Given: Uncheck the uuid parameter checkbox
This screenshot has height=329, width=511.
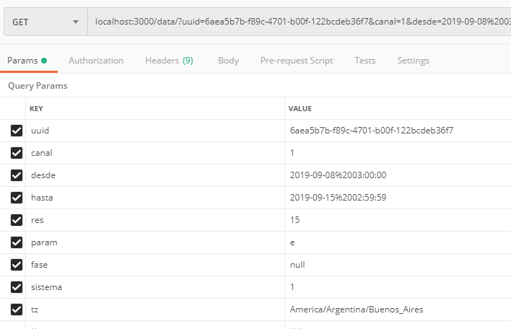Looking at the screenshot, I should point(17,131).
